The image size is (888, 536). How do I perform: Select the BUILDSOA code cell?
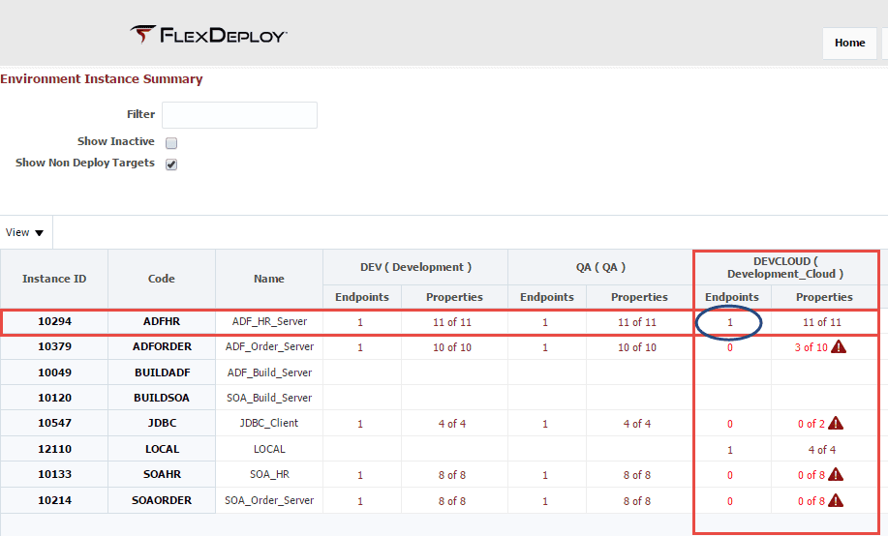point(162,398)
